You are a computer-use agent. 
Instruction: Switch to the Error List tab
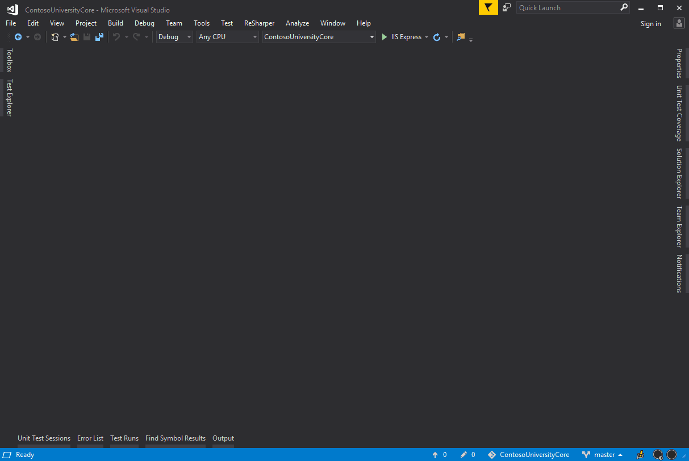[90, 438]
